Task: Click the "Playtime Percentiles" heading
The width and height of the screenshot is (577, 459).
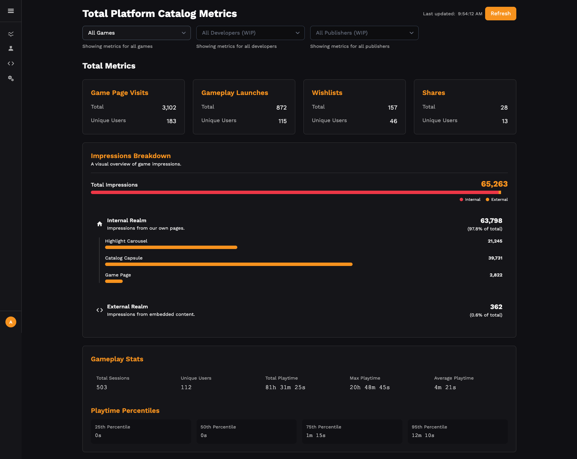Action: click(x=125, y=411)
